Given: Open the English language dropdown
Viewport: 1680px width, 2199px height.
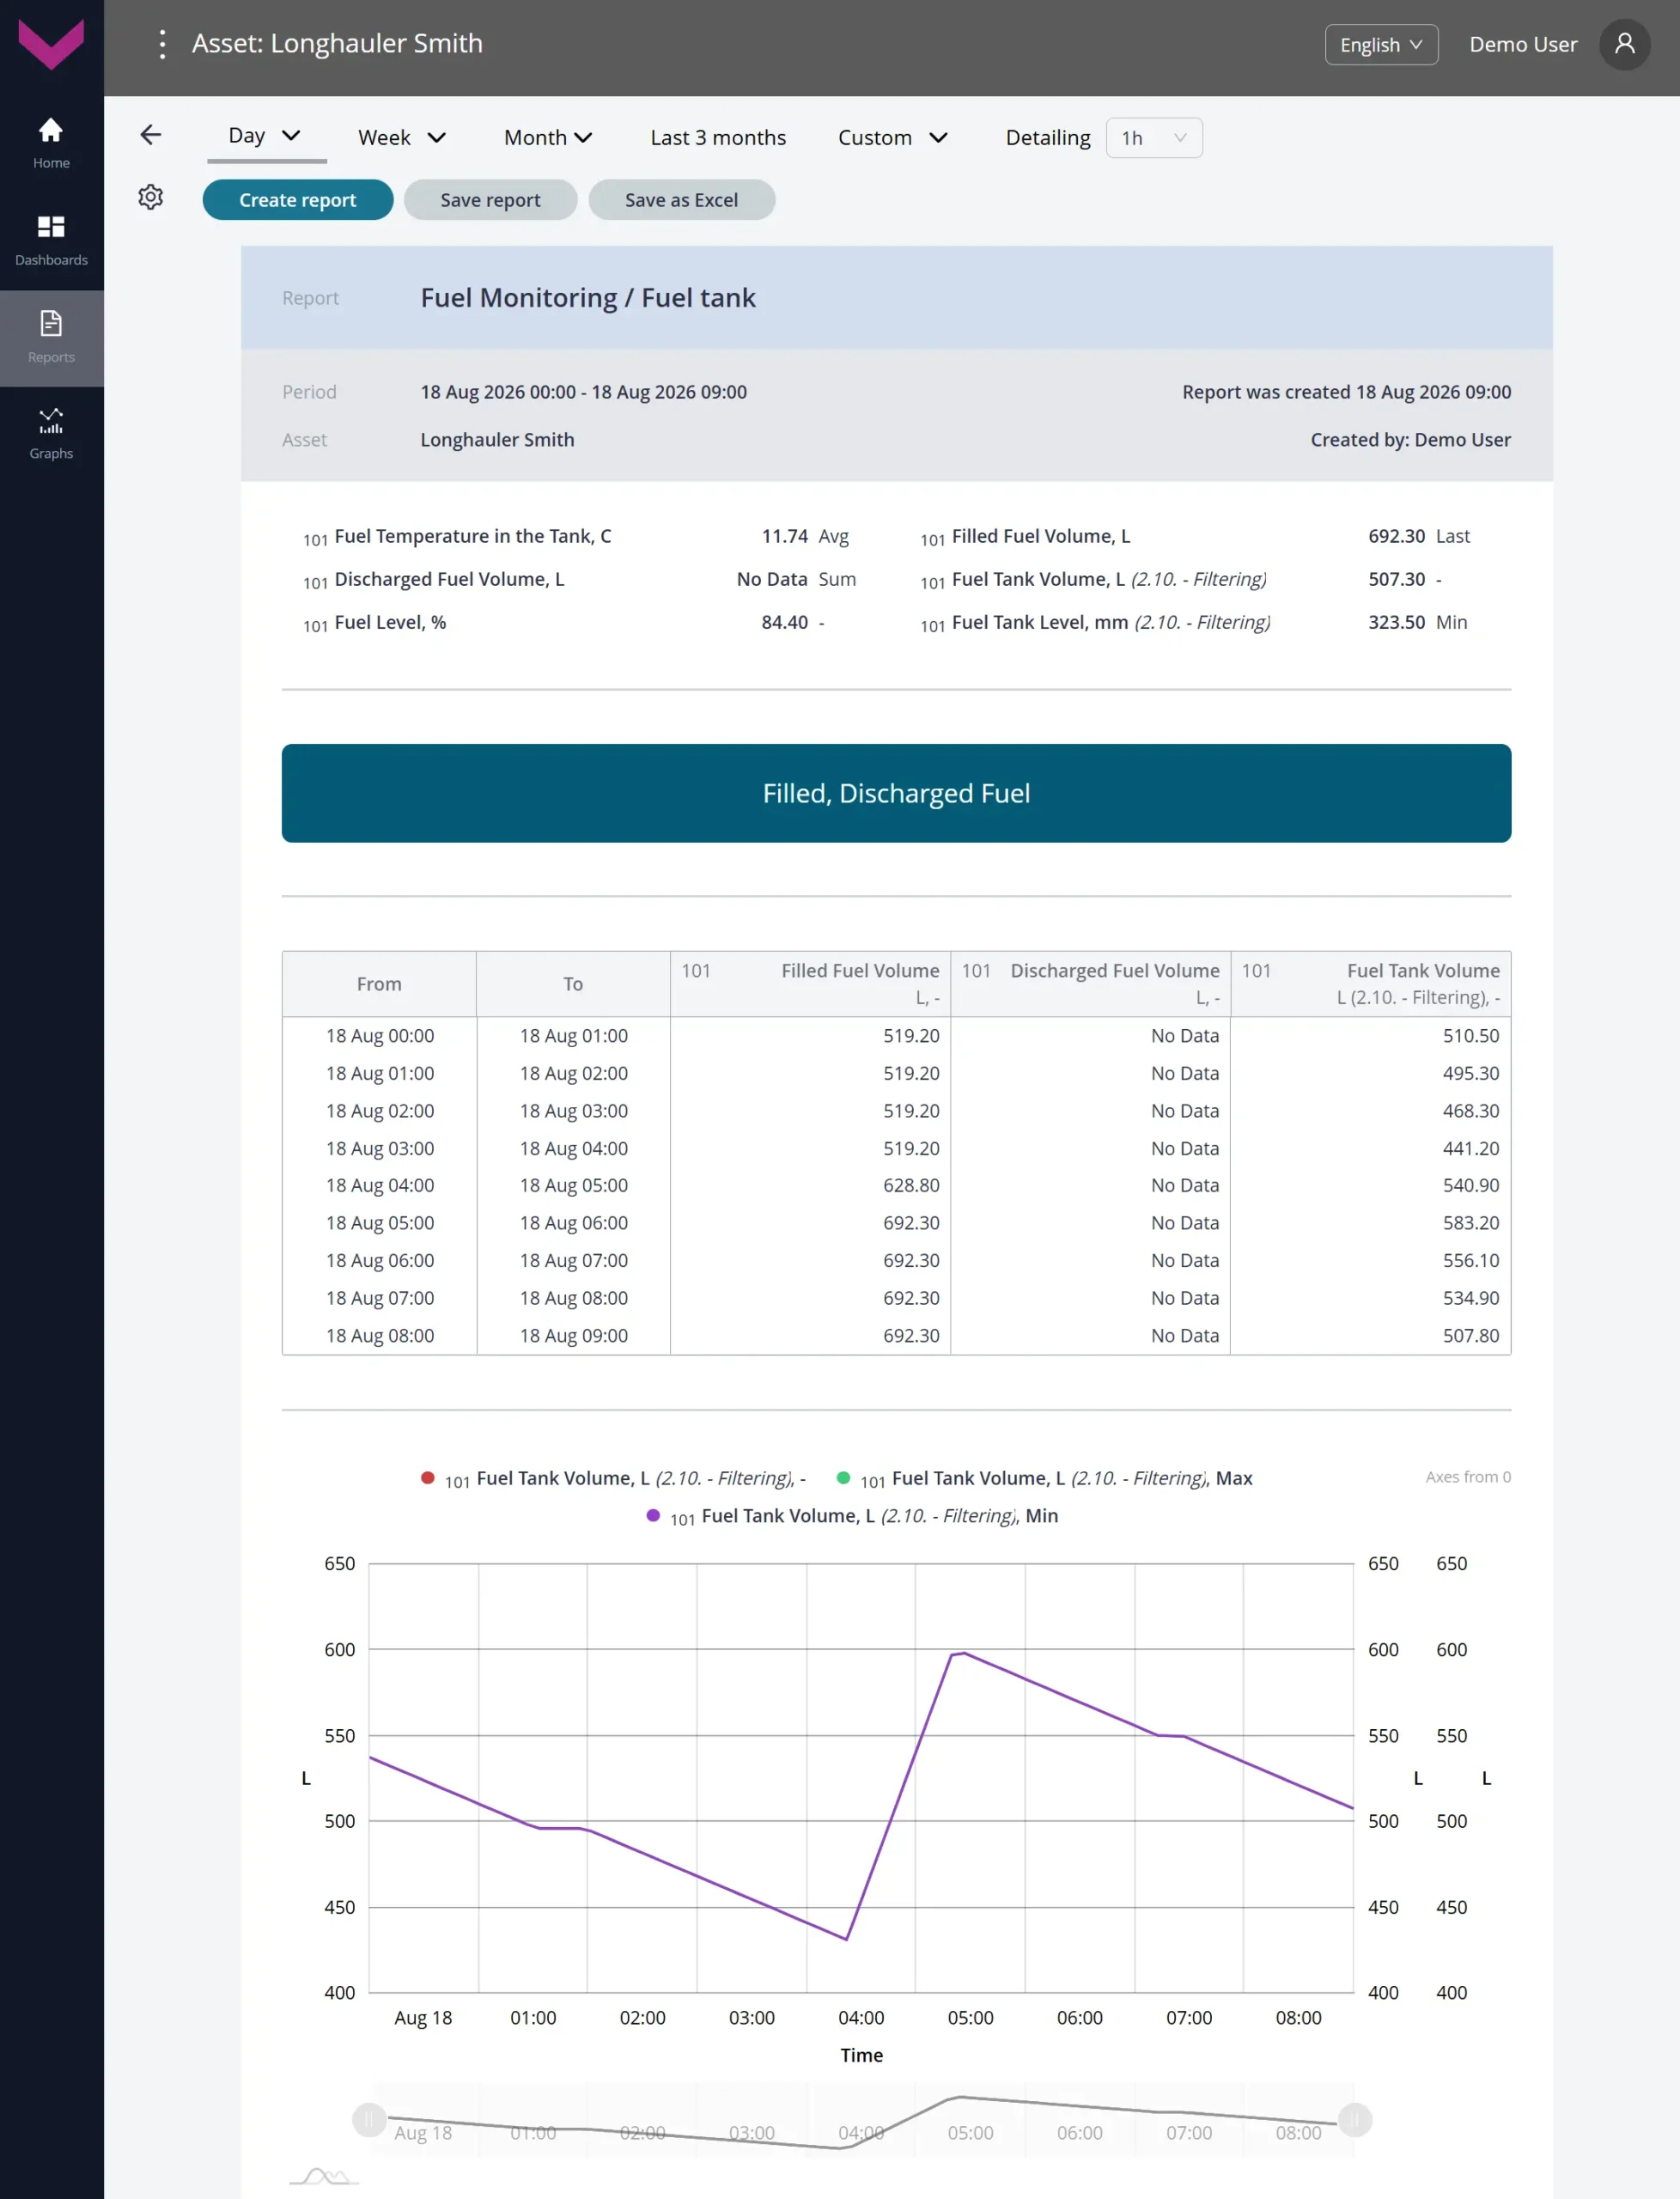Looking at the screenshot, I should (1381, 44).
